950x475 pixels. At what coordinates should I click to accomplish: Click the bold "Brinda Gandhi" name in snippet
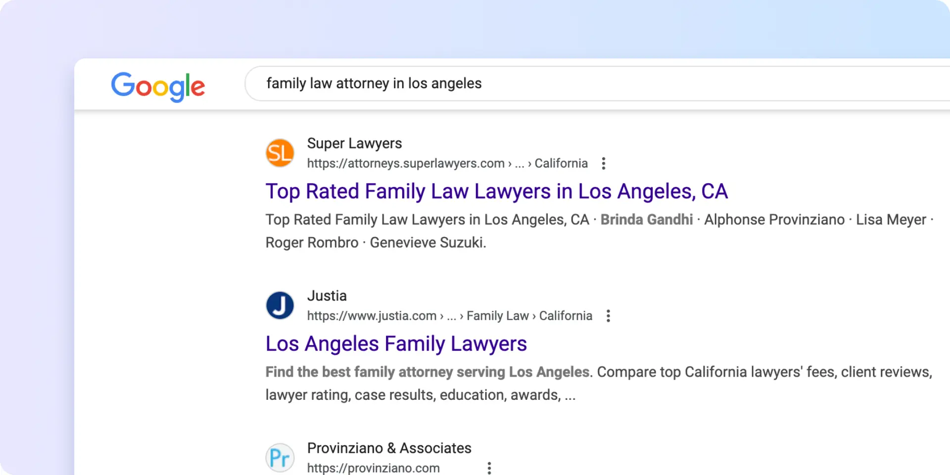[646, 220]
